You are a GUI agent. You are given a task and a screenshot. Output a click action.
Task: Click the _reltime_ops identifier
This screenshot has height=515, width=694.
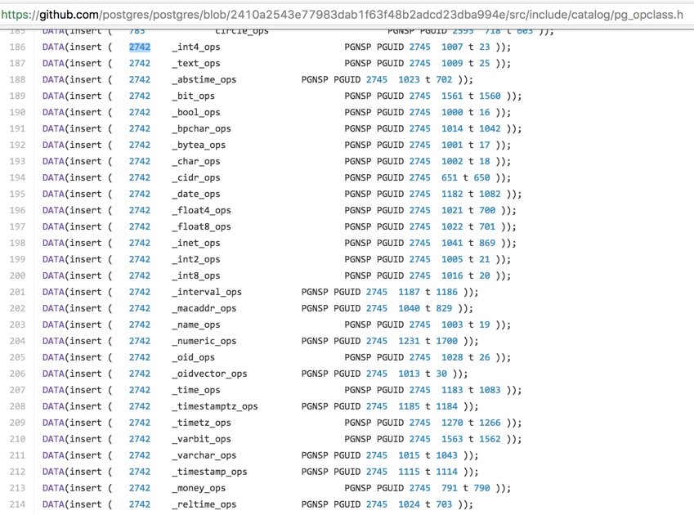204,505
